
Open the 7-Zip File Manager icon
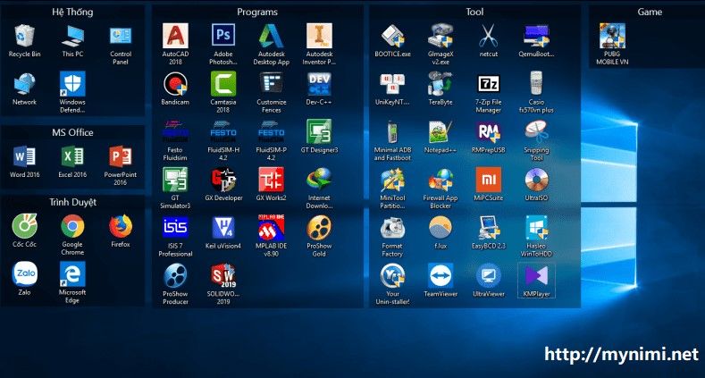click(x=488, y=85)
